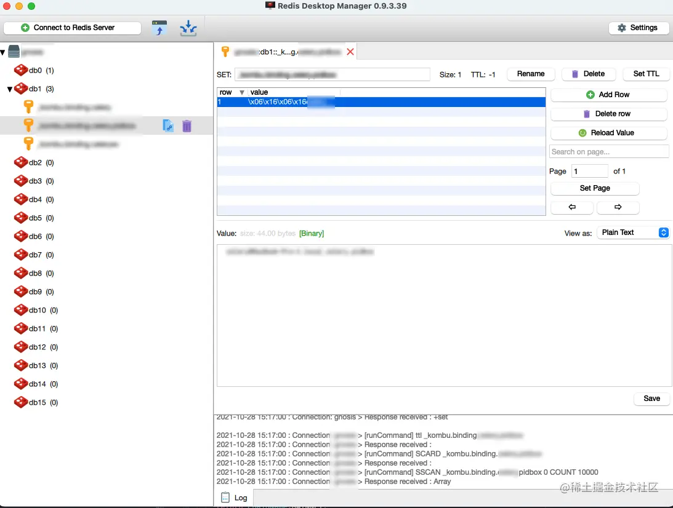Open db12 database
The height and width of the screenshot is (508, 673).
pos(36,347)
